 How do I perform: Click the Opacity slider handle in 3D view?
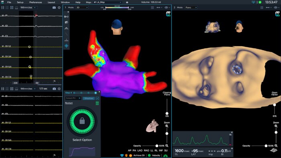157,146
